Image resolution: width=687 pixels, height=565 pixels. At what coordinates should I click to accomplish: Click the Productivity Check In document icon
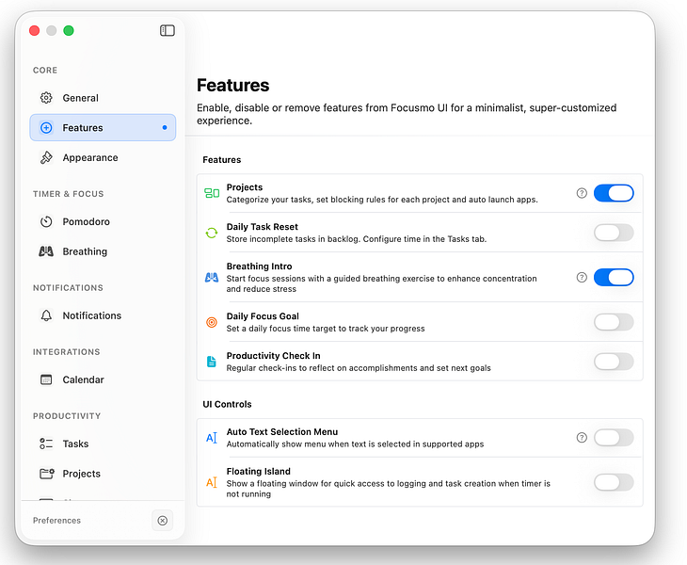tap(212, 362)
